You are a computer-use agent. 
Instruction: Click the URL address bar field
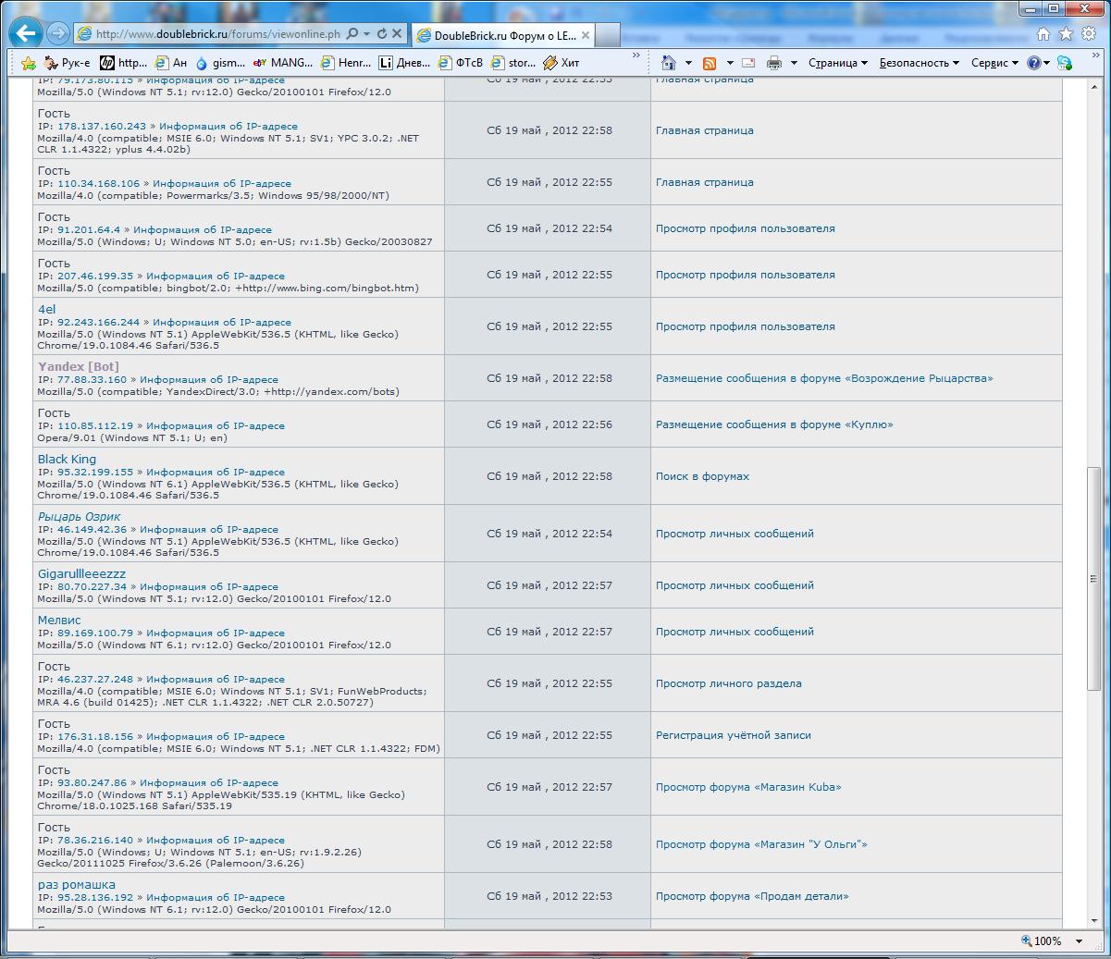[217, 34]
